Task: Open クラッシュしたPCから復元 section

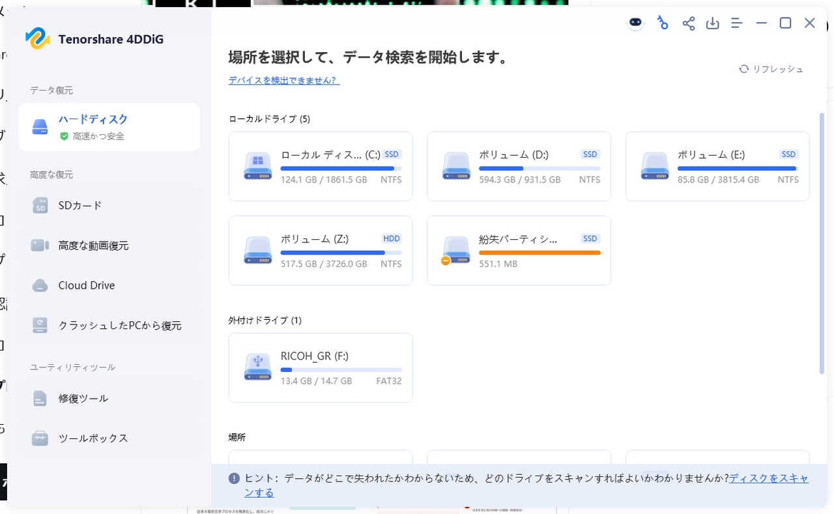Action: [x=109, y=325]
